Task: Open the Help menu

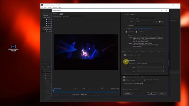Action: click(x=60, y=8)
